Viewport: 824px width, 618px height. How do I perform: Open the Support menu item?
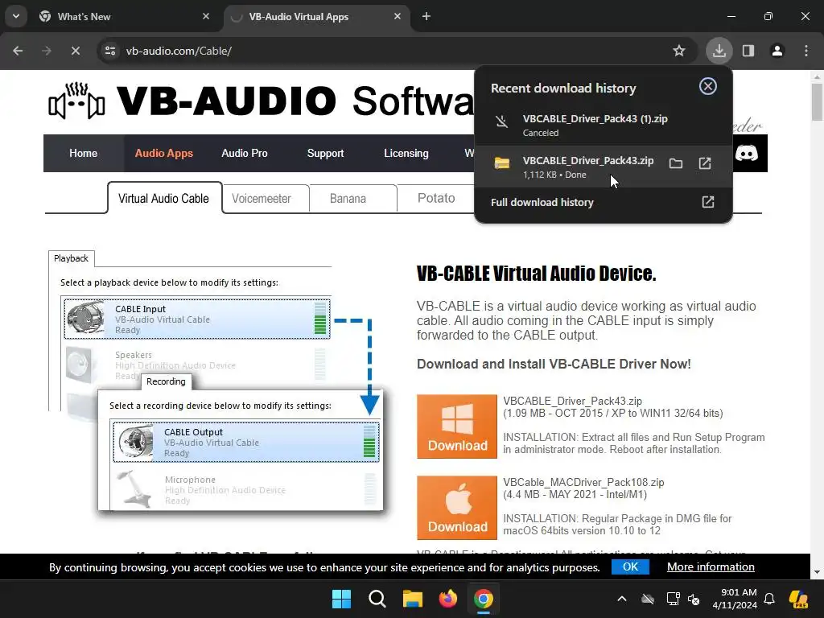(x=325, y=153)
